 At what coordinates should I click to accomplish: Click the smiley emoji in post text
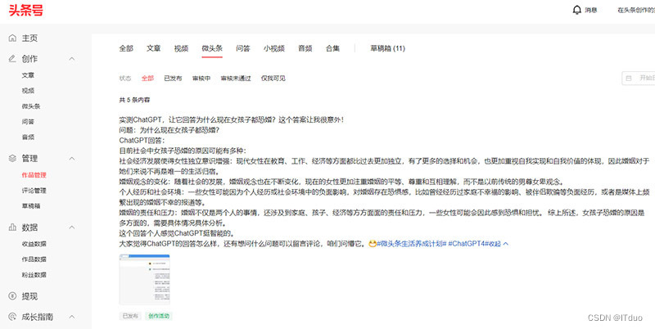tap(373, 243)
